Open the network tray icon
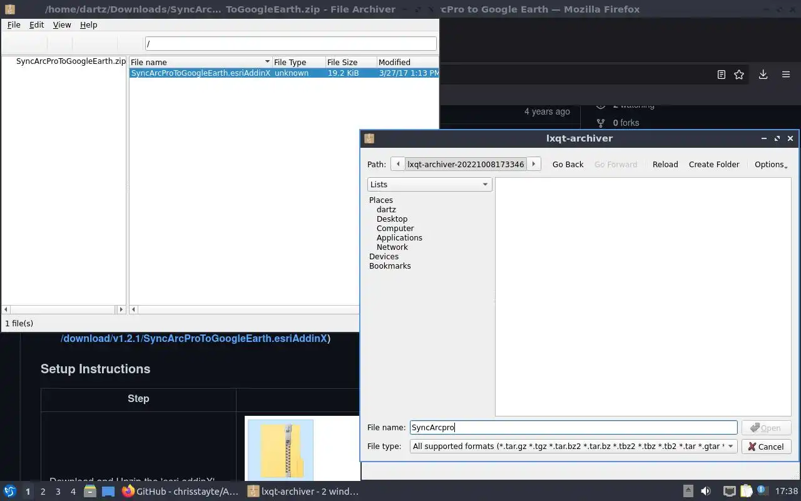This screenshot has height=501, width=801. (729, 492)
